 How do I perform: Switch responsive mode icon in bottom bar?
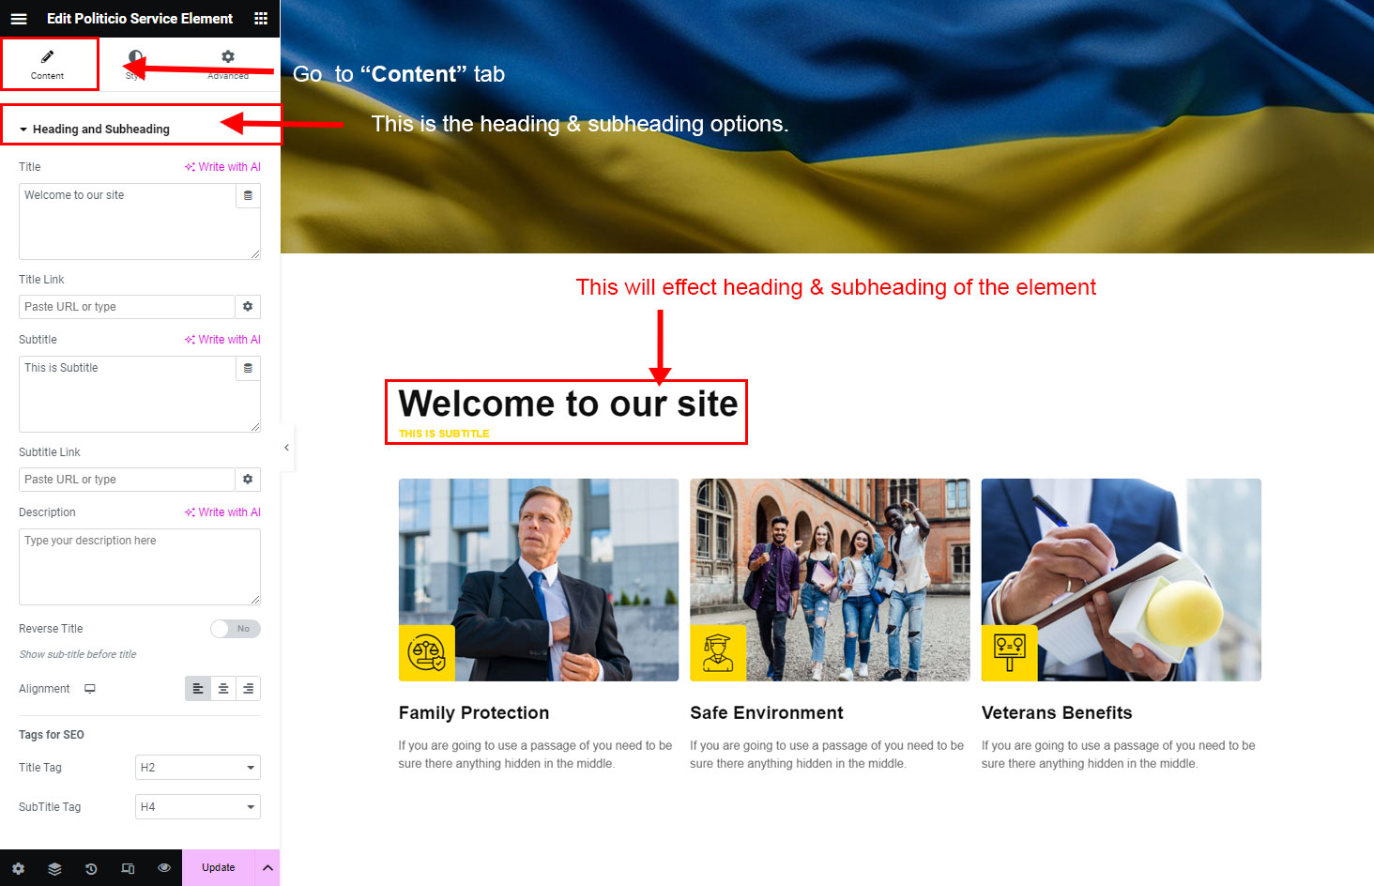[x=128, y=868]
